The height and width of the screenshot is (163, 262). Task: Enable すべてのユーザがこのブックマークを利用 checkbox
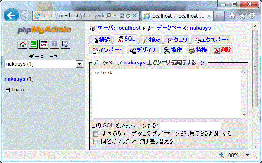click(96, 134)
